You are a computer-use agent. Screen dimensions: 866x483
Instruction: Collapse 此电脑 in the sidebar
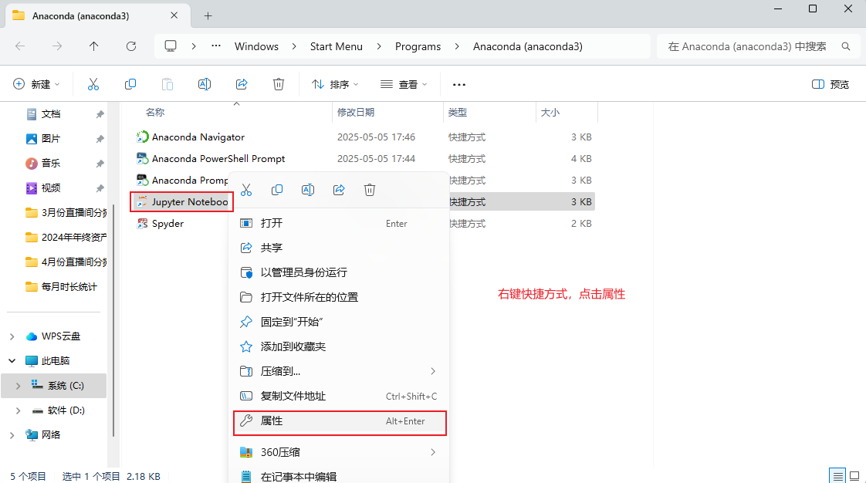(12, 361)
